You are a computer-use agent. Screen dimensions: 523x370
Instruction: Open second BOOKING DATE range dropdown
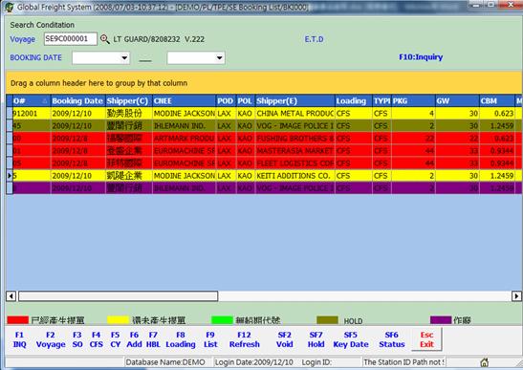coord(220,57)
